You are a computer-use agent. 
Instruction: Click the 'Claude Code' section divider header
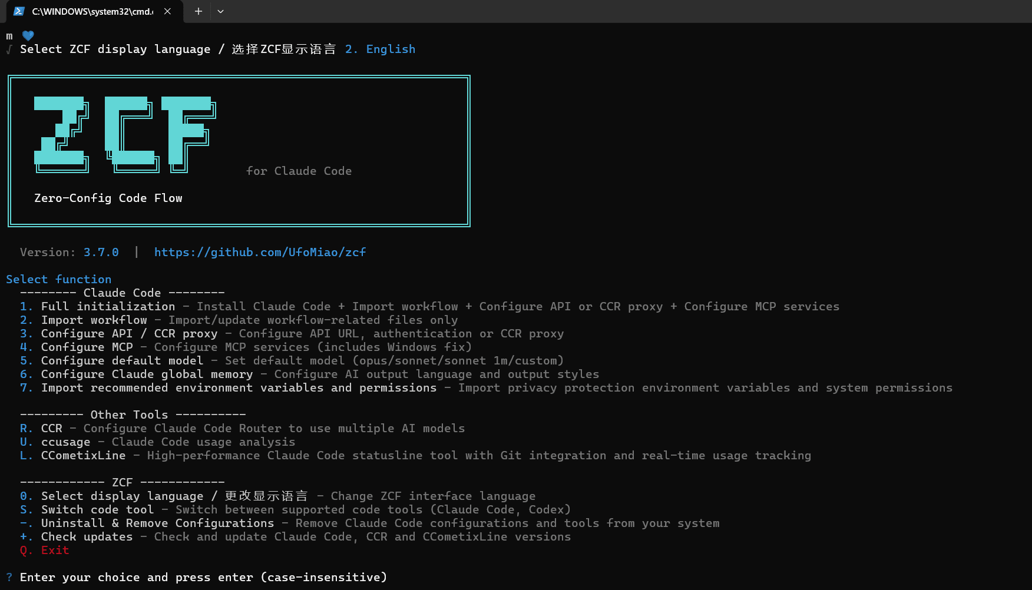(x=122, y=293)
